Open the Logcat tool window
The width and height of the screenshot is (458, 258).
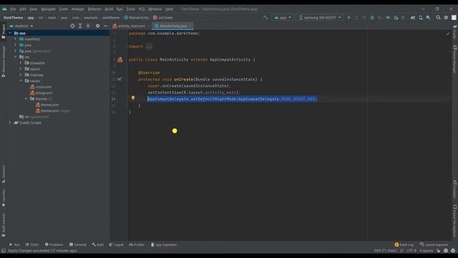coord(116,244)
